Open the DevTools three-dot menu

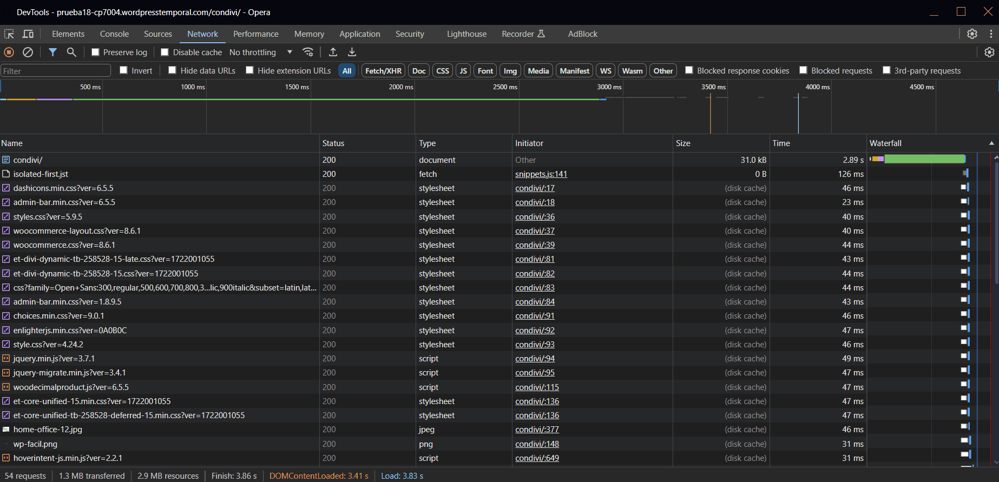click(991, 34)
